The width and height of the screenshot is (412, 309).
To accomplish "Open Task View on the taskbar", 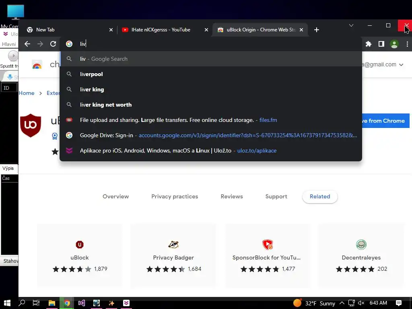I will pyautogui.click(x=36, y=303).
